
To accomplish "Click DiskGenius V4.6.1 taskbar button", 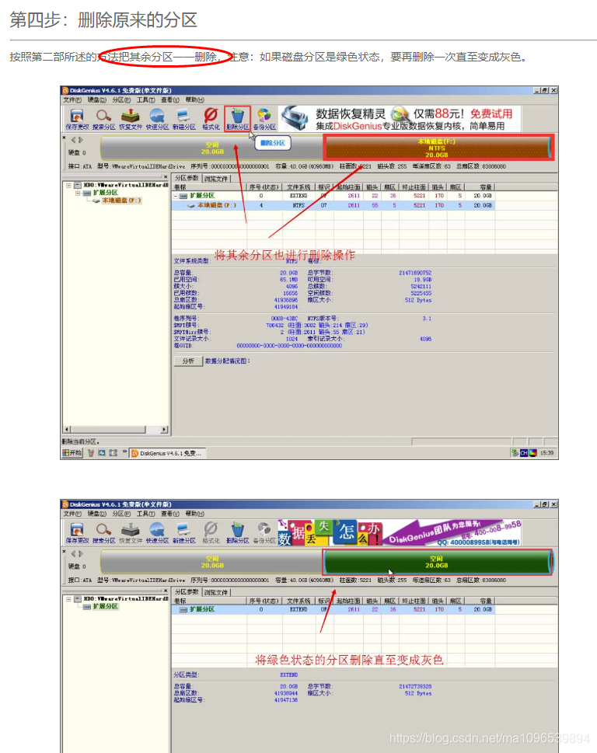I will [x=168, y=453].
